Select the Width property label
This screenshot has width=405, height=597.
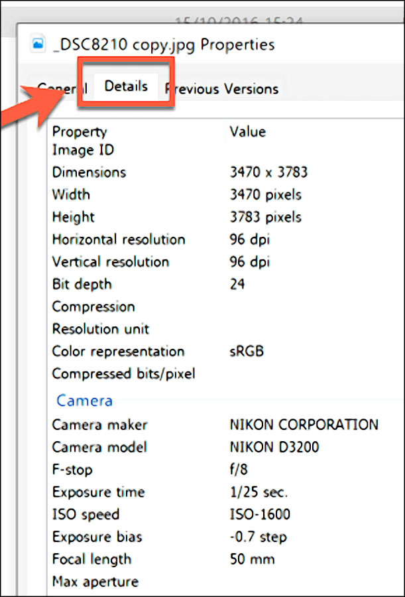71,194
